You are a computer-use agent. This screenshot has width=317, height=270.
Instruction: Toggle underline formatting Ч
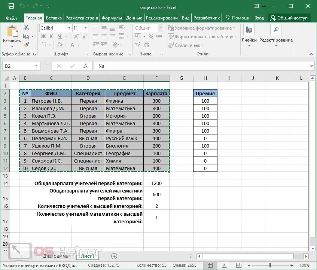coord(60,36)
